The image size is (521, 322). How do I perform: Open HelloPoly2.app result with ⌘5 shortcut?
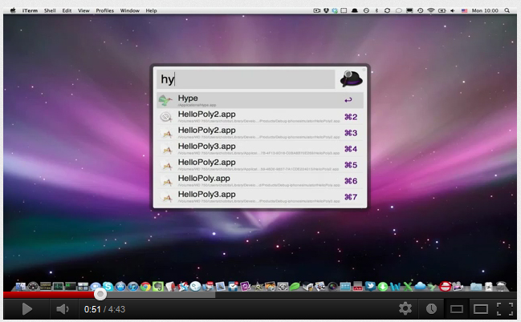260,164
